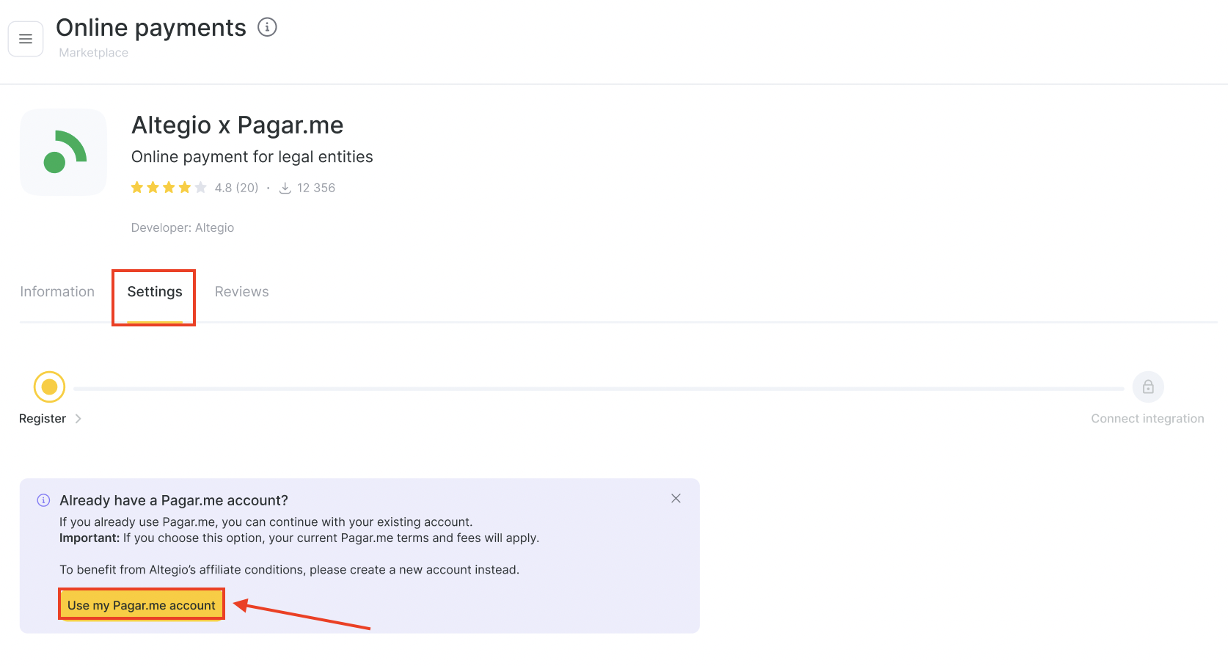Switch to the Information tab
The width and height of the screenshot is (1228, 666).
pos(57,292)
